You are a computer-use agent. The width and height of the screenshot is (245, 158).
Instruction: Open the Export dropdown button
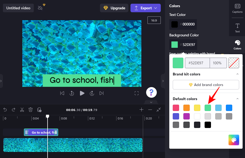pos(145,8)
